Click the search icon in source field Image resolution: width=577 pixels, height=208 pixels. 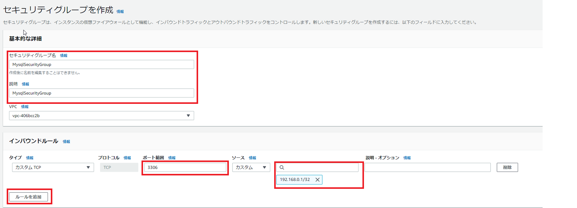(282, 167)
